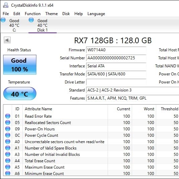Image resolution: width=179 pixels, height=179 pixels.
Task: Select Uncorrectable sectors count when read/write text
Action: [64, 142]
